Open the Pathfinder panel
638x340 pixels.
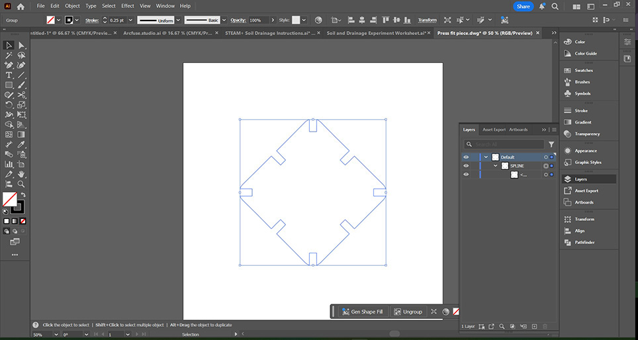coord(584,242)
